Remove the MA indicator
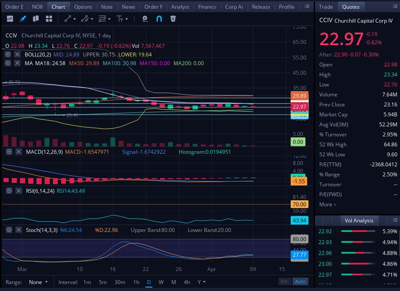Viewport: 400px width, 291px height. tap(17, 63)
